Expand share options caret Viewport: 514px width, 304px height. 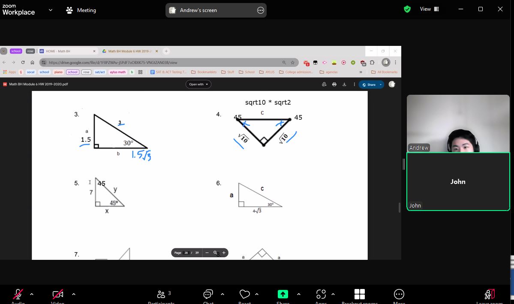tap(299, 294)
